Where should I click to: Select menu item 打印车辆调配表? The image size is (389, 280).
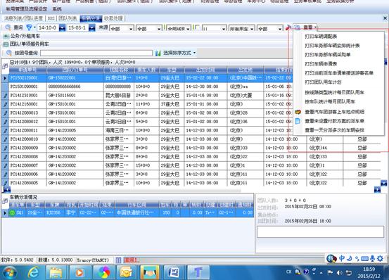point(321,37)
